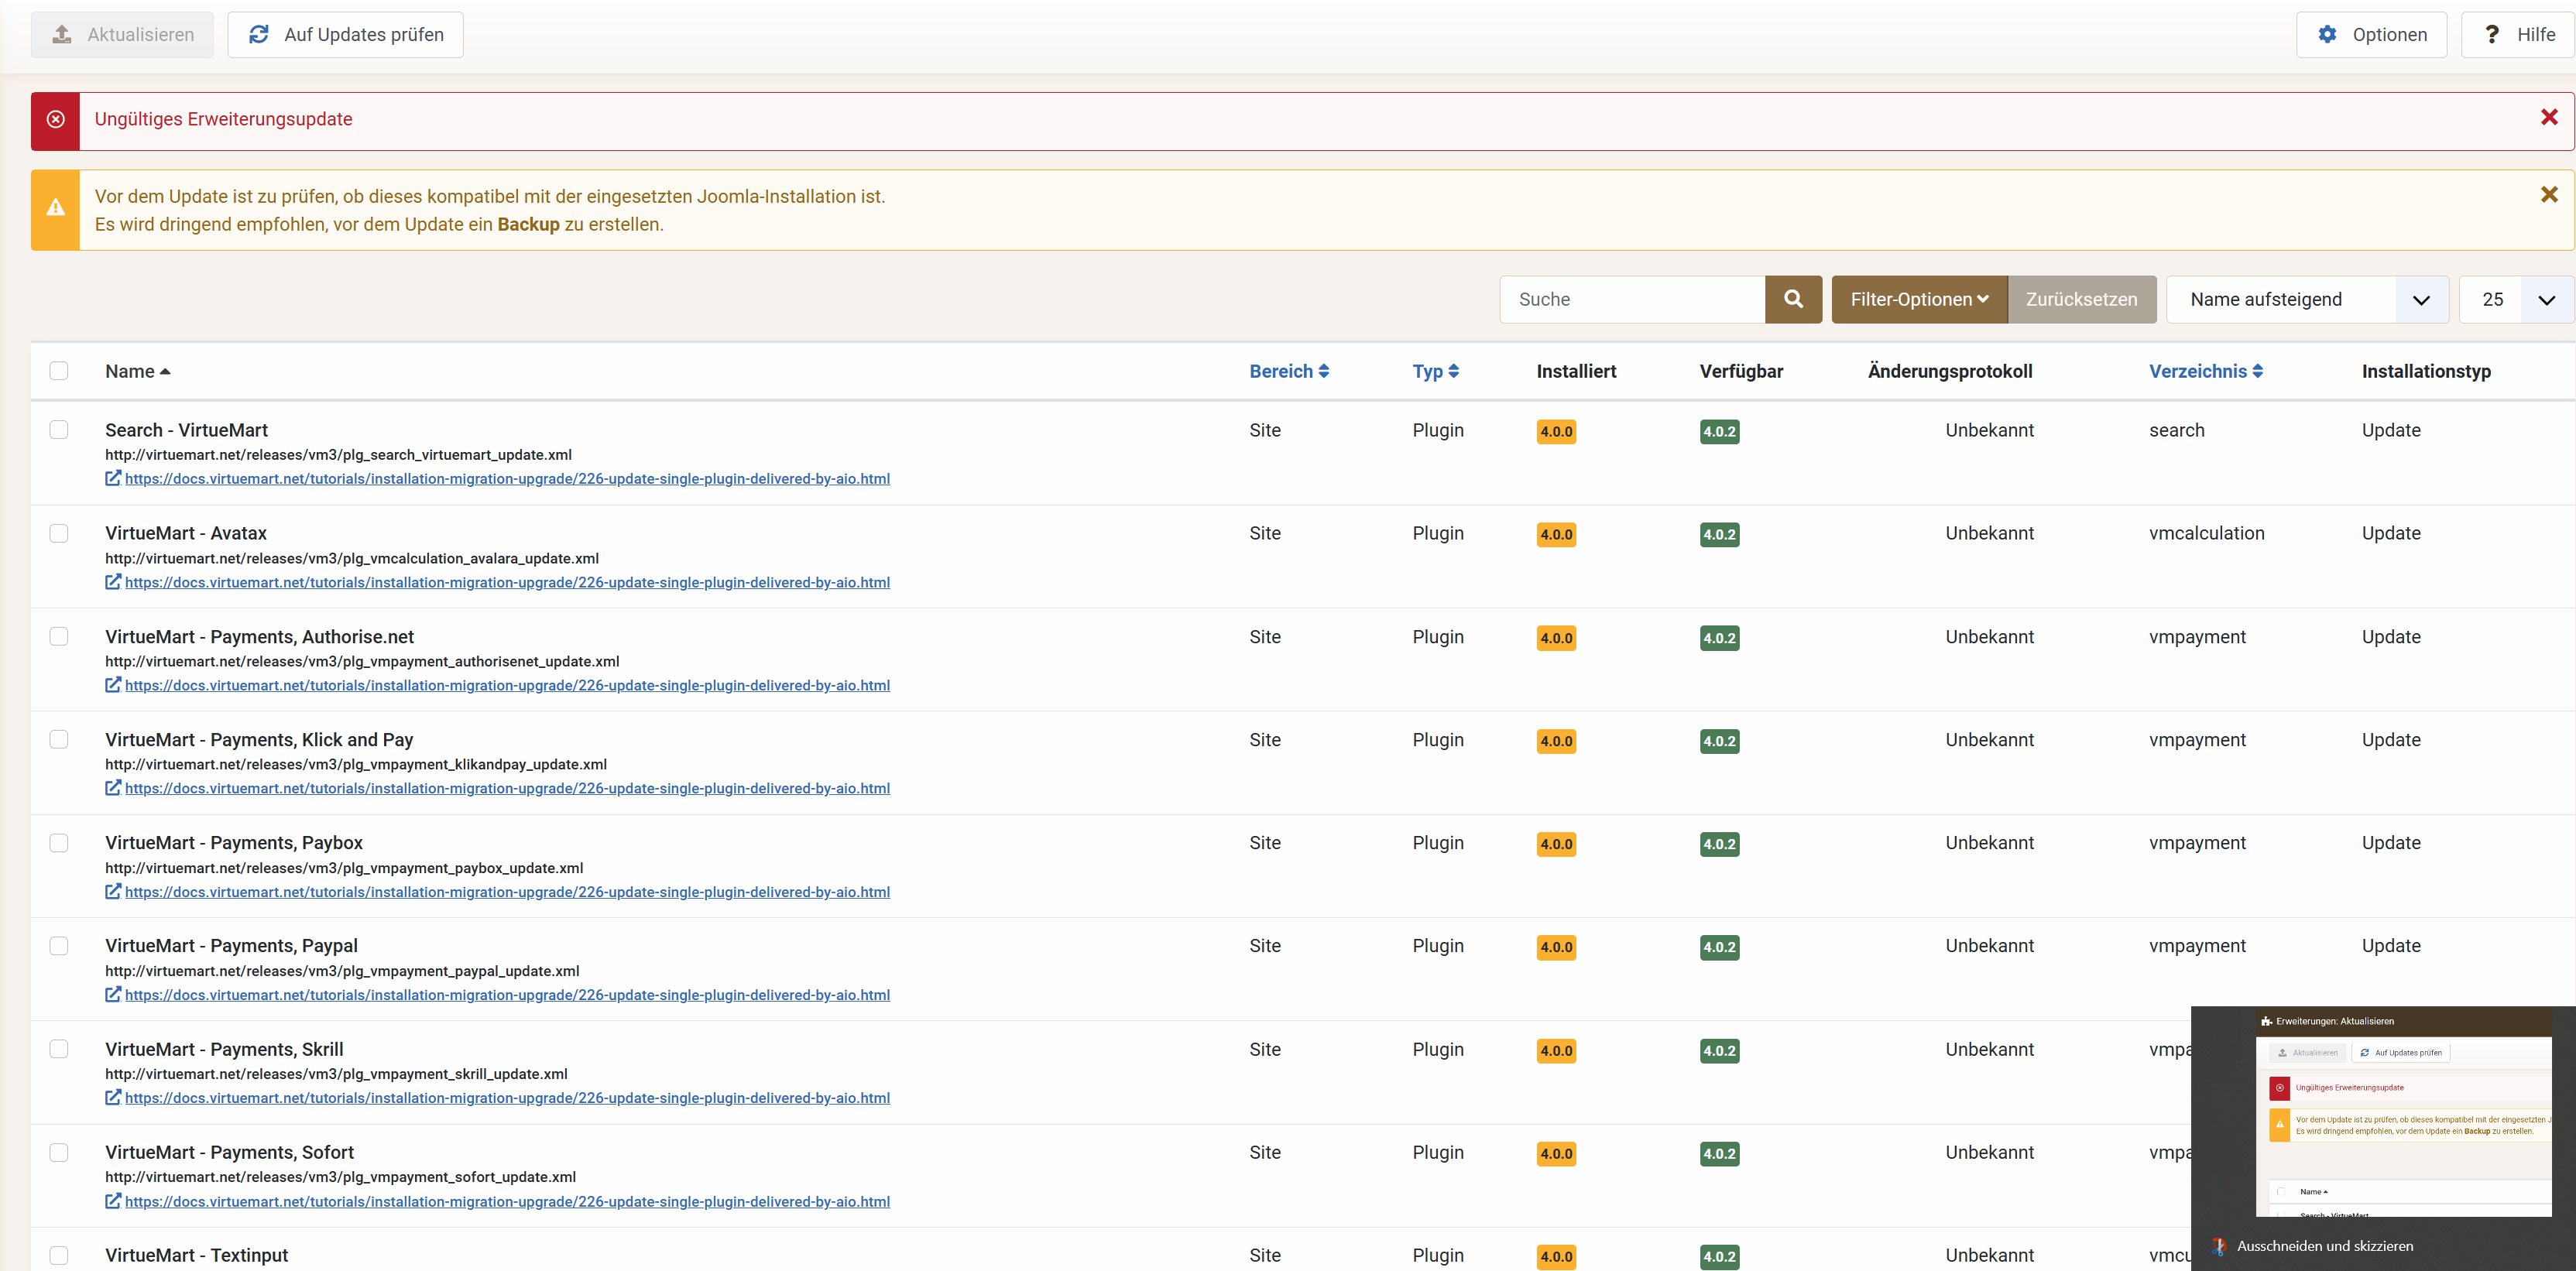Screen dimensions: 2576x1271
Task: Click external link icon under Search - VirtueMart
Action: (x=113, y=479)
